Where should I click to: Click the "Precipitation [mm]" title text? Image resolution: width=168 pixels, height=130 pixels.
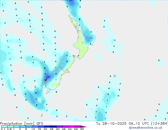click(x=17, y=124)
